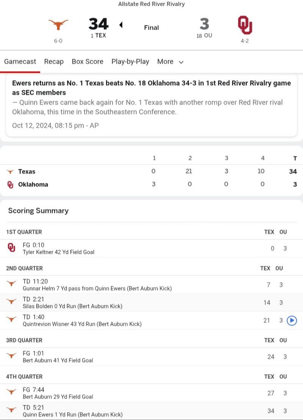Click Texas logo in the line score table
Screen dimensions: 303x420
coord(10,172)
